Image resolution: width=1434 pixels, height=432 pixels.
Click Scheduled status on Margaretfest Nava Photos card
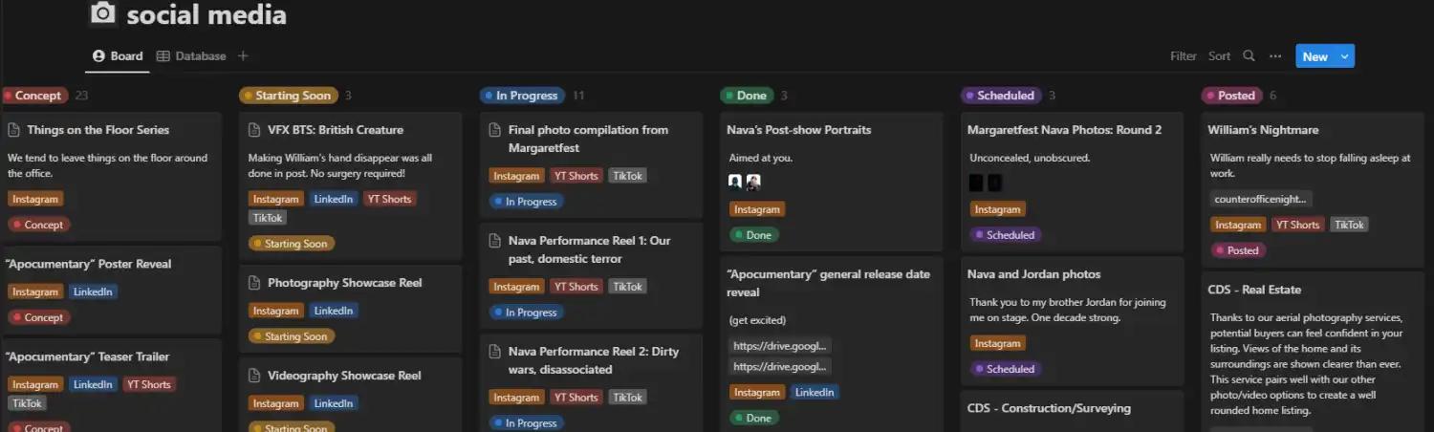coord(1006,235)
